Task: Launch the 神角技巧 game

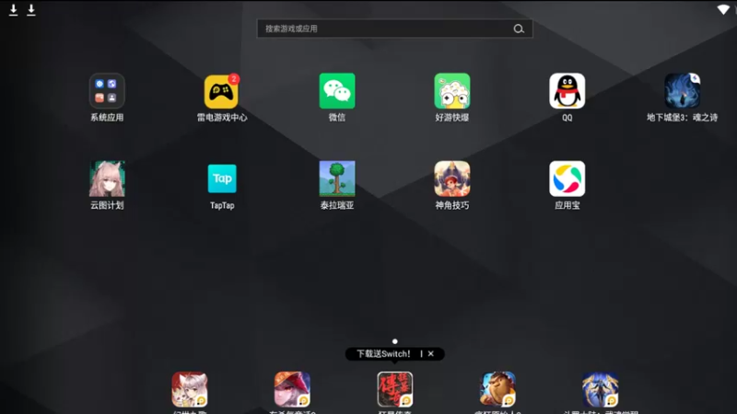Action: pos(452,178)
